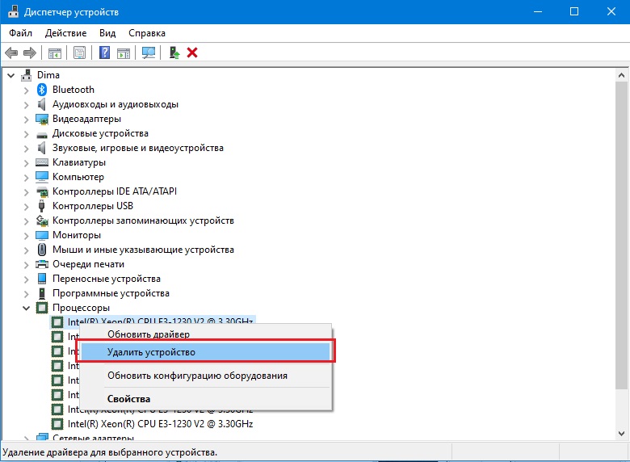
Task: Go forward with the right arrow toolbar icon
Action: click(30, 52)
